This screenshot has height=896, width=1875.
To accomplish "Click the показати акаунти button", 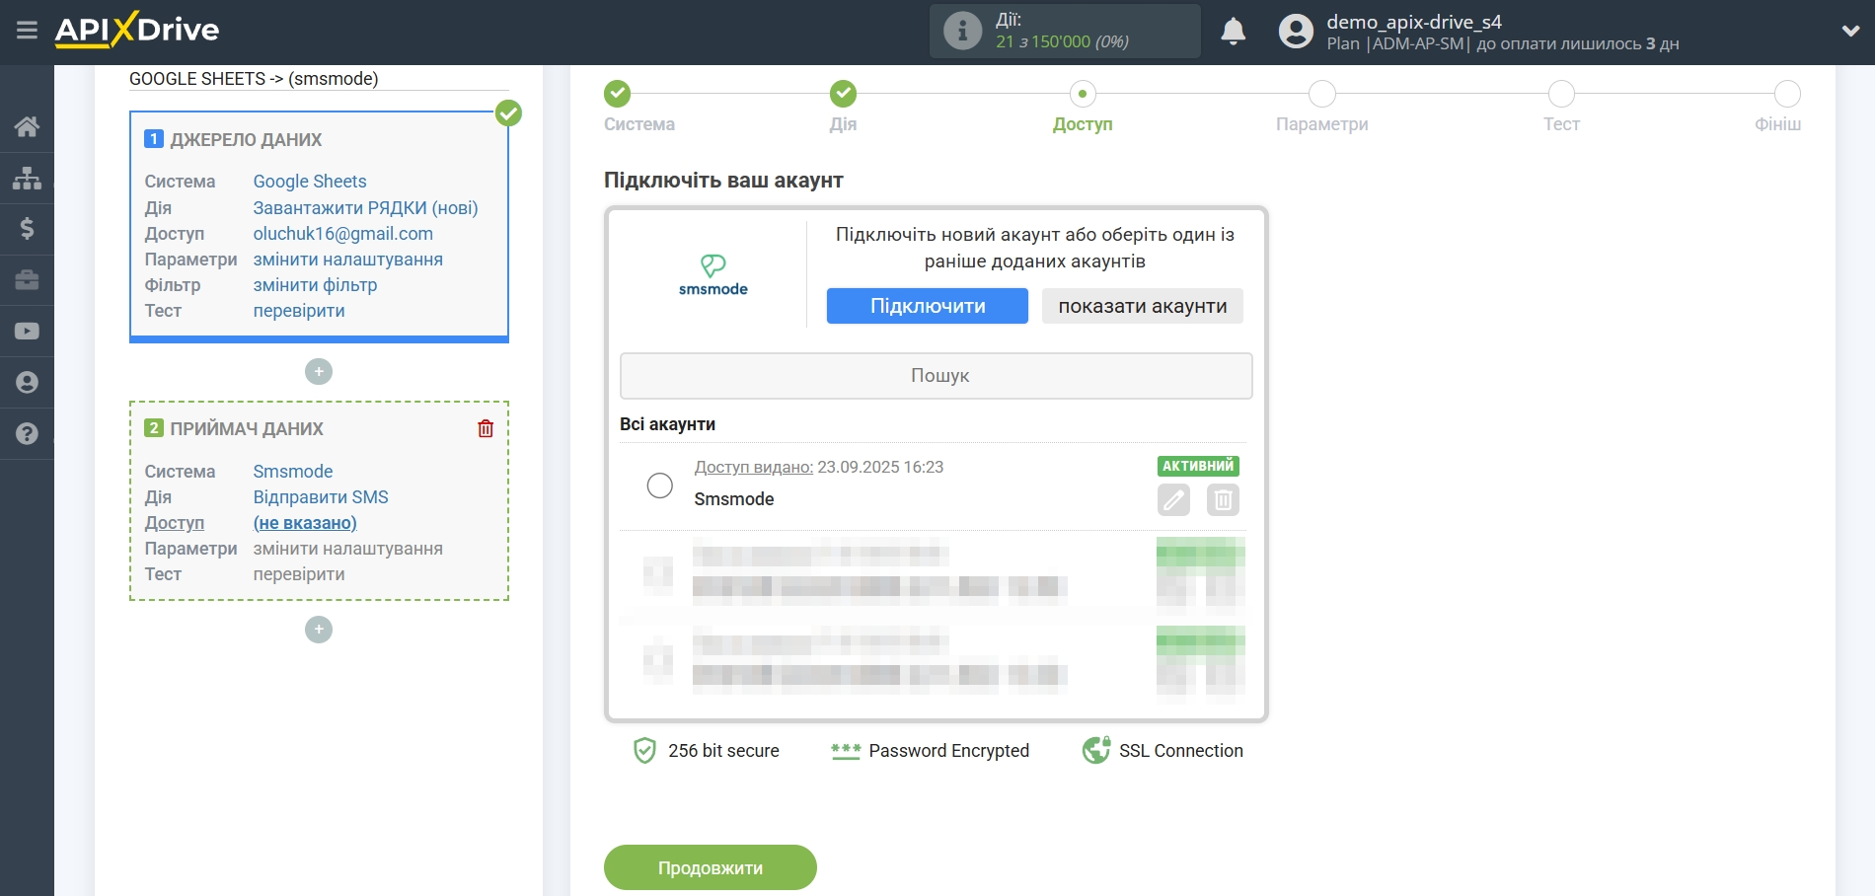I will coord(1142,306).
